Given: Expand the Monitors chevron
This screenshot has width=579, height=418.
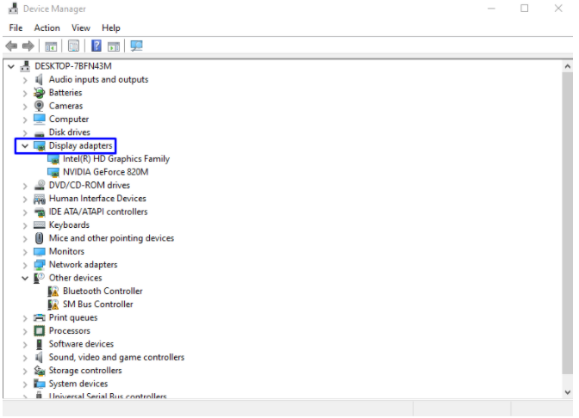Looking at the screenshot, I should [x=25, y=252].
